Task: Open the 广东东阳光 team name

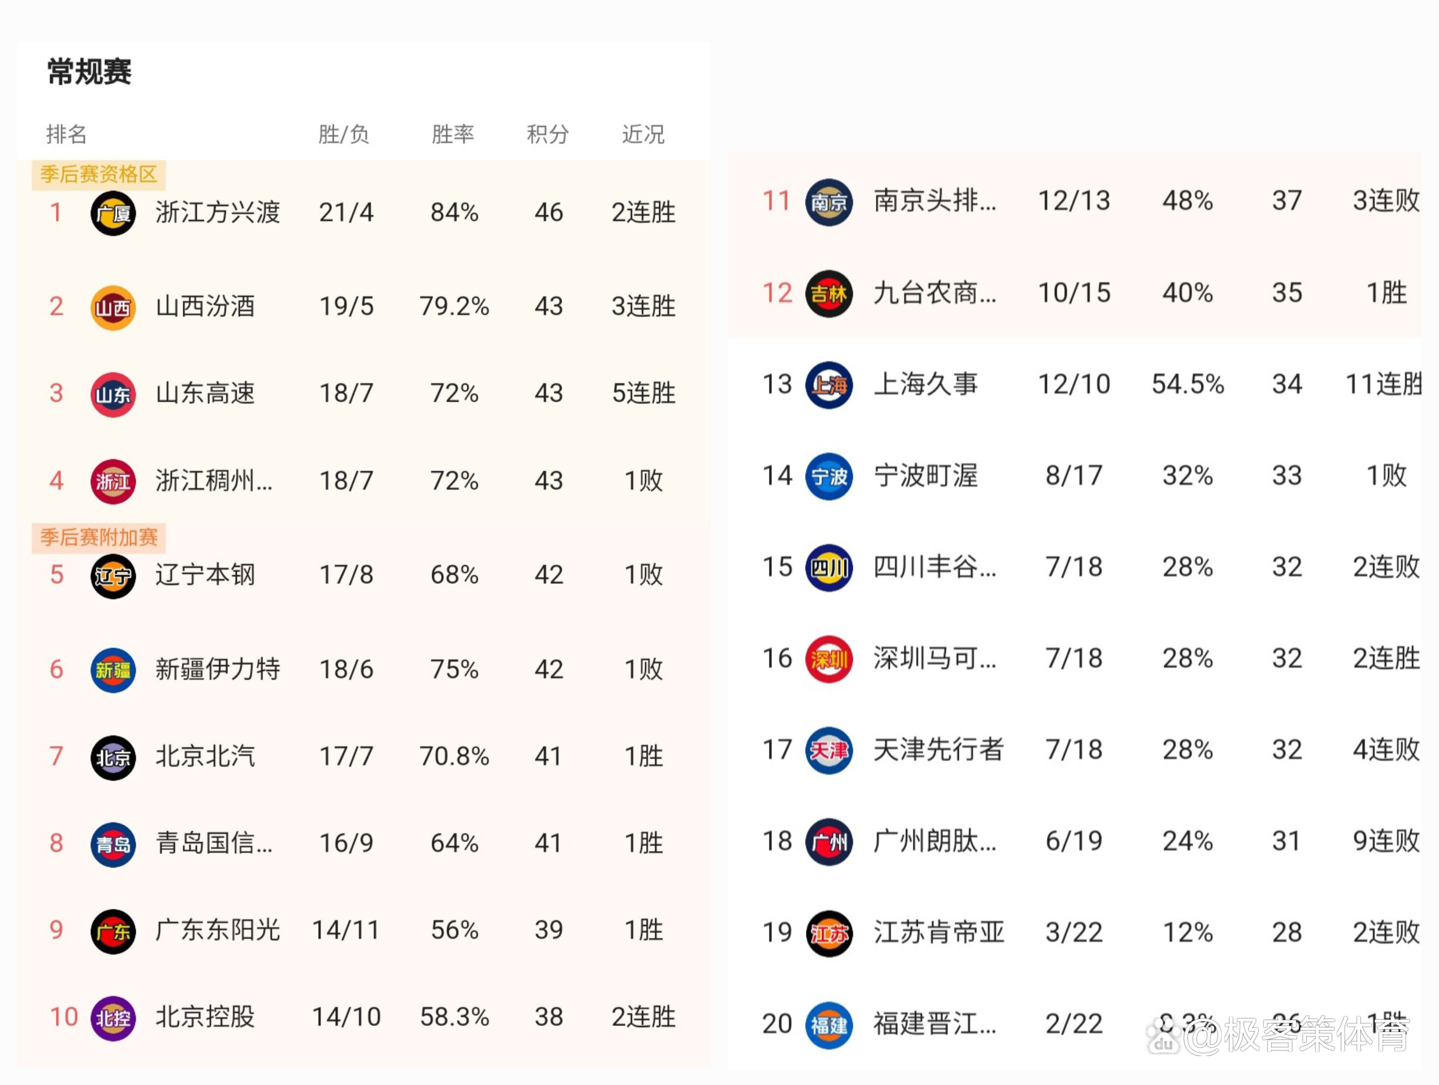Action: click(217, 930)
